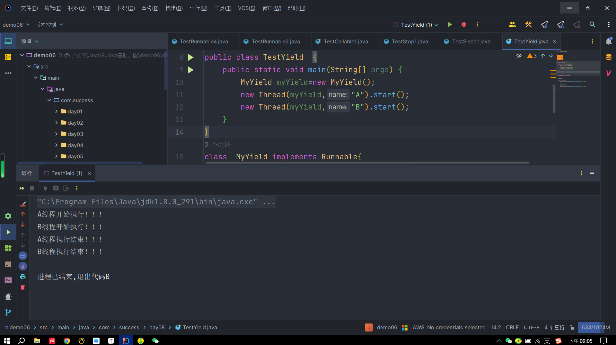Run TestYield with the green play button
The height and width of the screenshot is (345, 616).
(x=450, y=24)
